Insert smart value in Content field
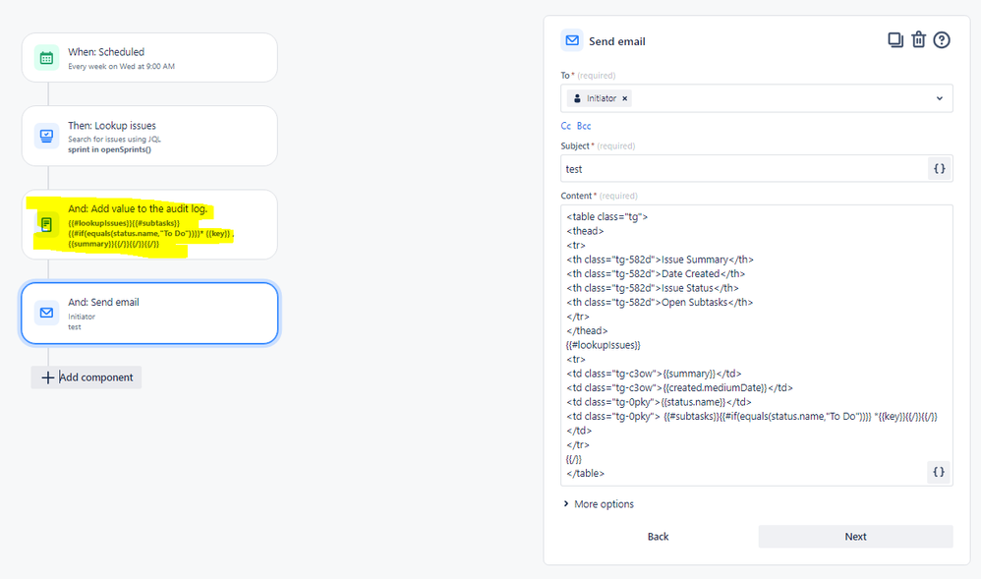Viewport: 981px width, 579px height. pyautogui.click(x=939, y=472)
